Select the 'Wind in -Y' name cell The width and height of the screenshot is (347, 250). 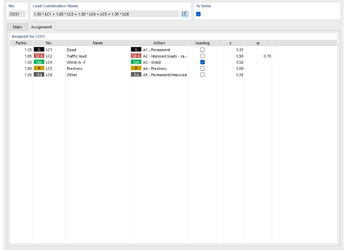(98, 62)
